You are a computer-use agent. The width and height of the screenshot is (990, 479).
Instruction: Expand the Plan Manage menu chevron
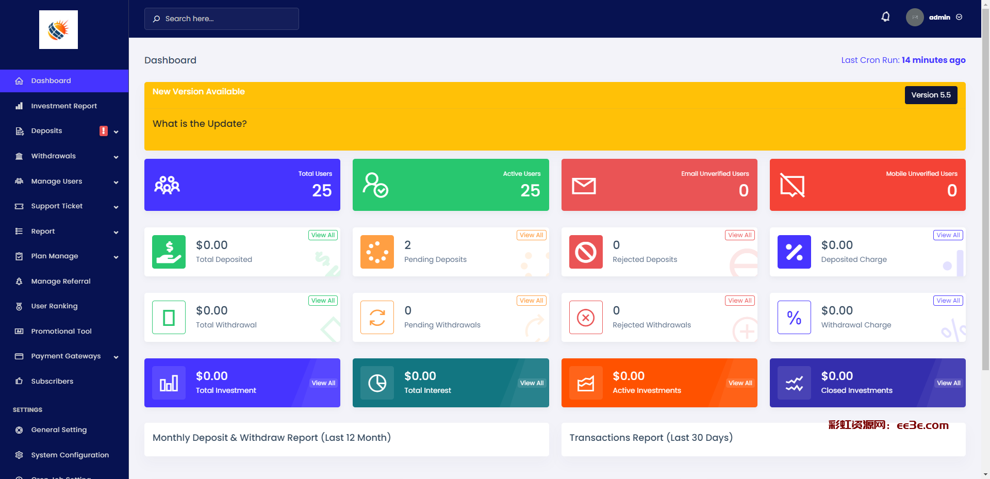click(116, 257)
